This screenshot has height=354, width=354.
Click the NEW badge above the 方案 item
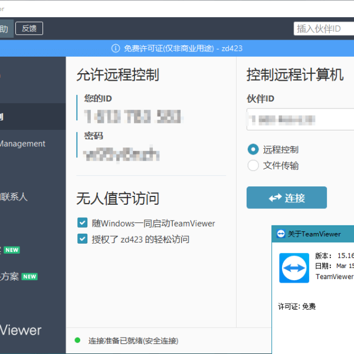(12, 250)
